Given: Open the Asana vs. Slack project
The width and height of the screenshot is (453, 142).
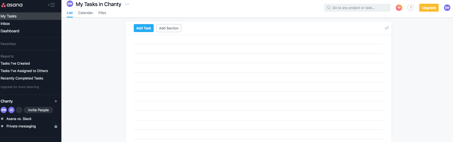Looking at the screenshot, I should 19,119.
